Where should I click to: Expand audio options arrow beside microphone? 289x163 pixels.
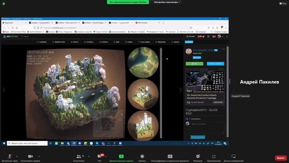pyautogui.click(x=17, y=156)
